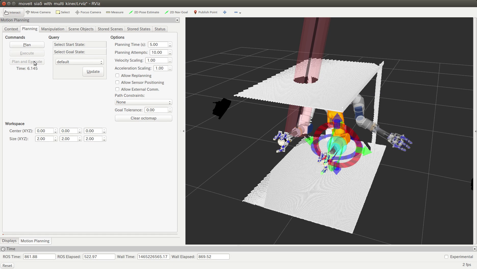Open the Stored States tab
Image resolution: width=477 pixels, height=269 pixels.
pos(139,29)
